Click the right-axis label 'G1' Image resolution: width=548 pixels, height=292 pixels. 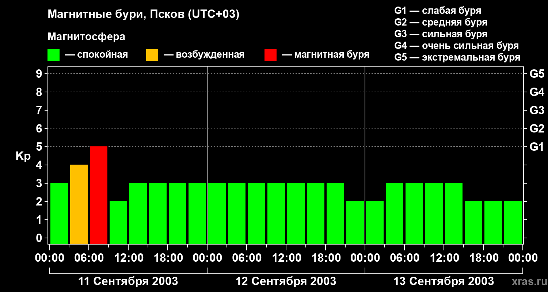pos(537,147)
